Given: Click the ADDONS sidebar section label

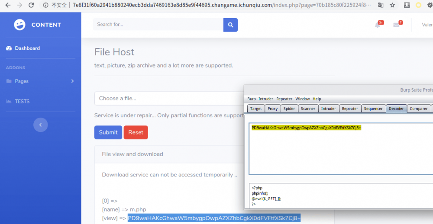Looking at the screenshot, I should click(x=16, y=67).
